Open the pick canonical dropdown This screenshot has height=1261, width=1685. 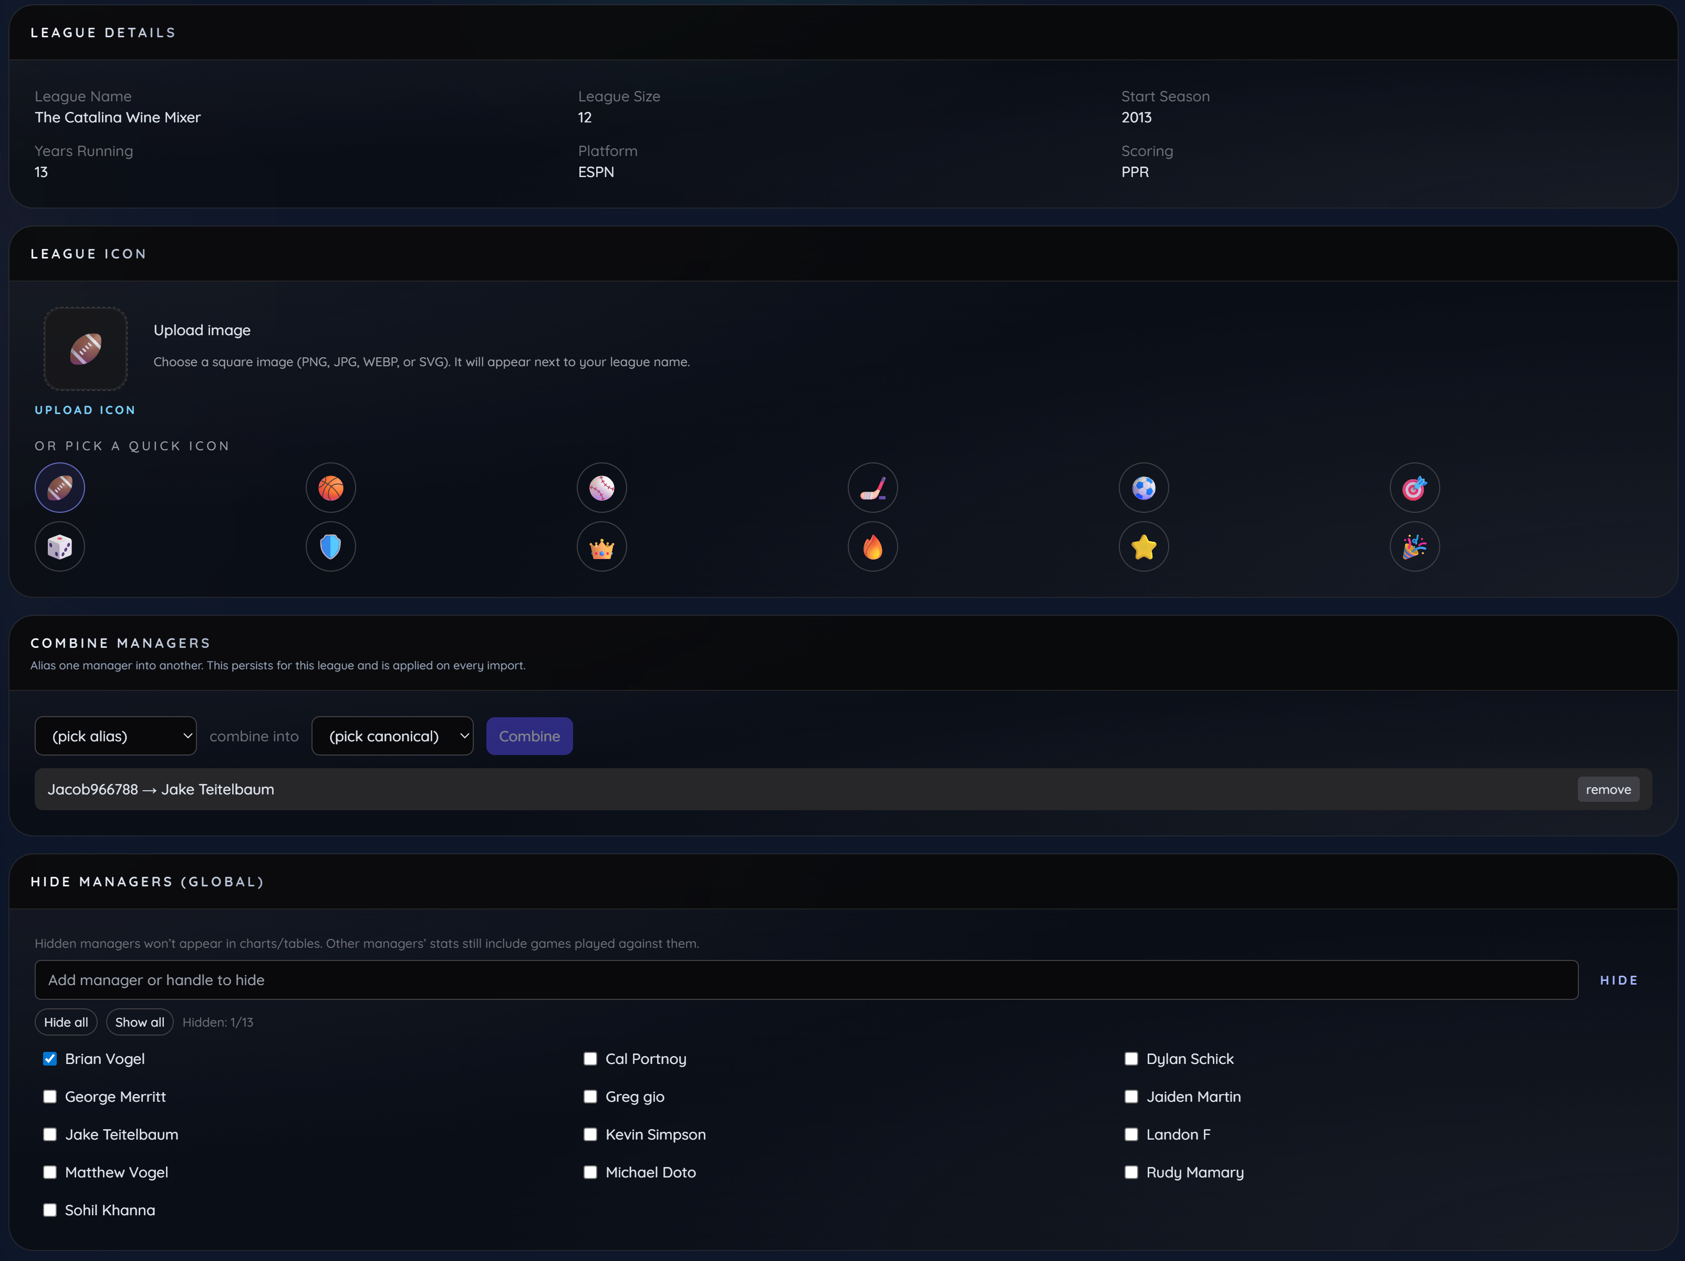(x=392, y=736)
